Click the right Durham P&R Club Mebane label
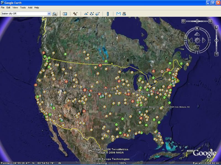The height and width of the screenshot is (165, 221). click(177, 107)
